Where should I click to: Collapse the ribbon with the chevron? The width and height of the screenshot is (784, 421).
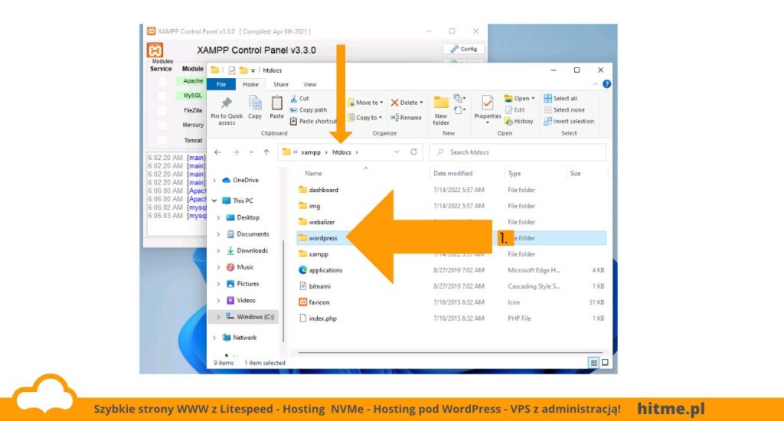[595, 84]
